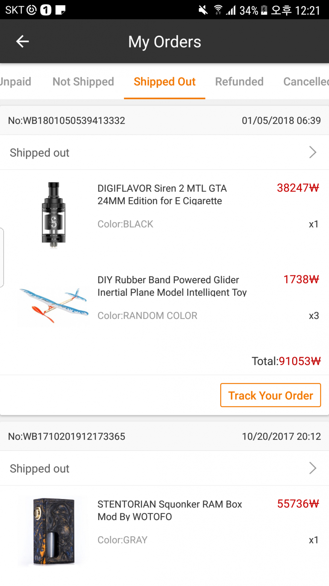The height and width of the screenshot is (586, 329).
Task: Expand second order's Shipped out chevron
Action: 312,468
